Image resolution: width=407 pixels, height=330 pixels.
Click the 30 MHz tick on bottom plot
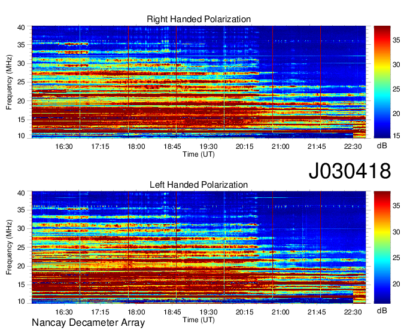[22, 228]
